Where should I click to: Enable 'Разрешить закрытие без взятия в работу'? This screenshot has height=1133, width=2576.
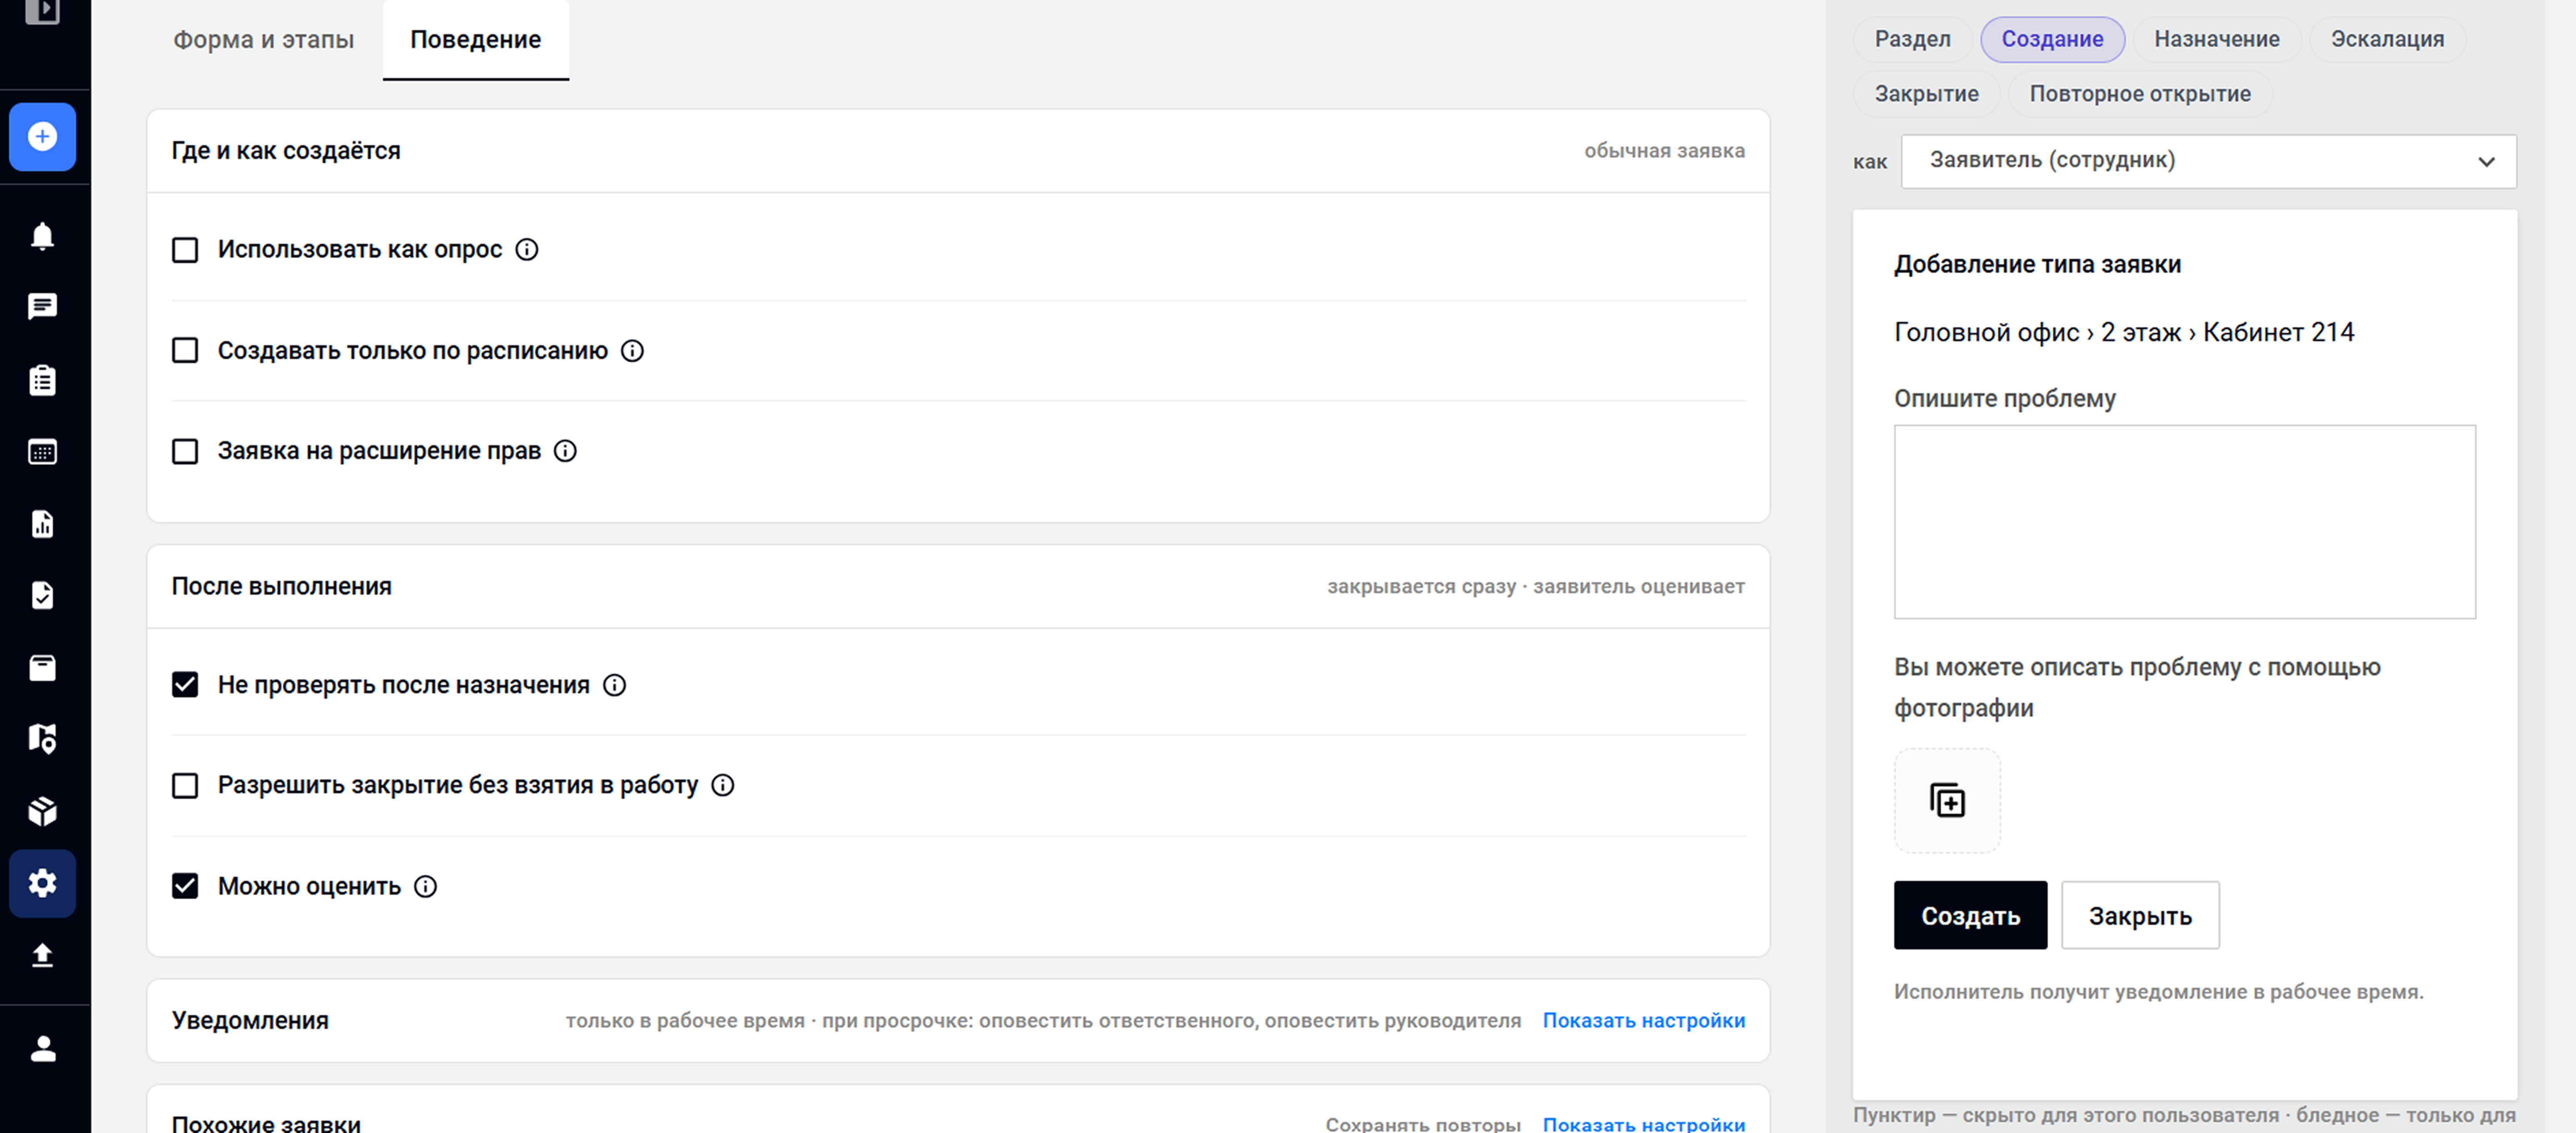point(185,785)
